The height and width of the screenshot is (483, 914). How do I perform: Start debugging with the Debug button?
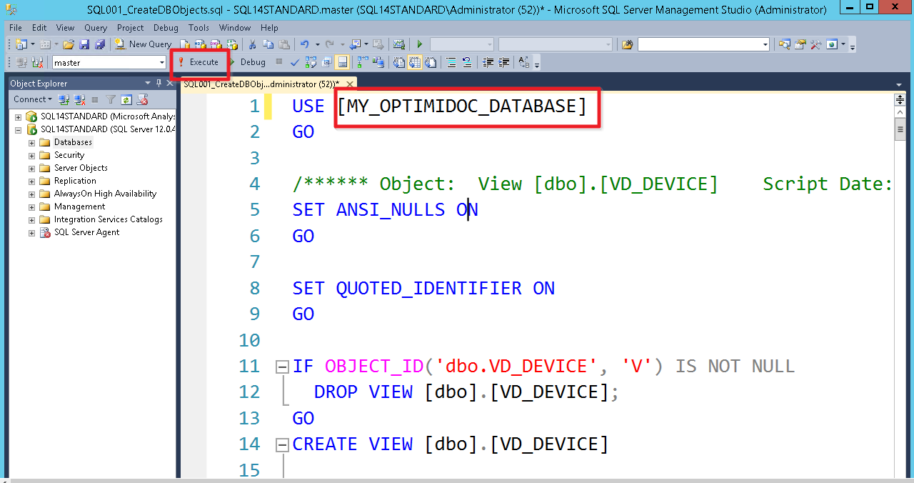click(x=247, y=62)
